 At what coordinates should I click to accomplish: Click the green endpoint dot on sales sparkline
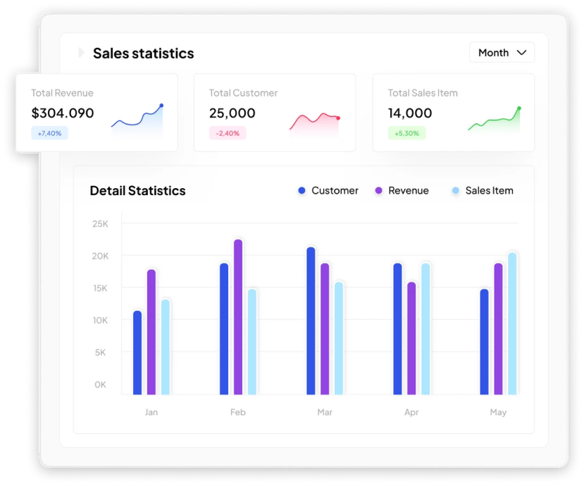pyautogui.click(x=519, y=108)
